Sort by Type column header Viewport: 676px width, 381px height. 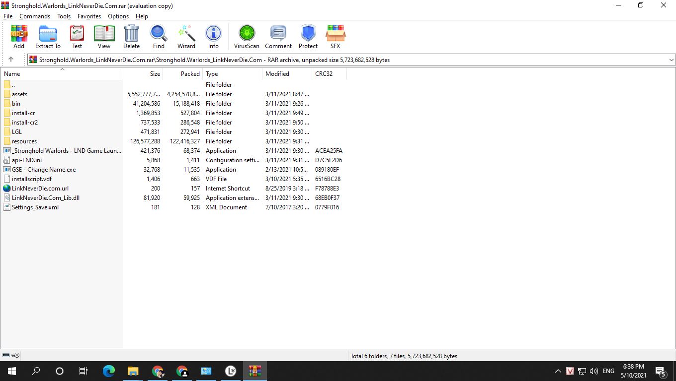[233, 74]
